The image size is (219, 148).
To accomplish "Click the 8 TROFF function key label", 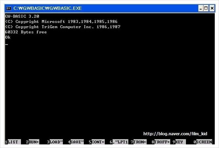I will coord(161,142).
